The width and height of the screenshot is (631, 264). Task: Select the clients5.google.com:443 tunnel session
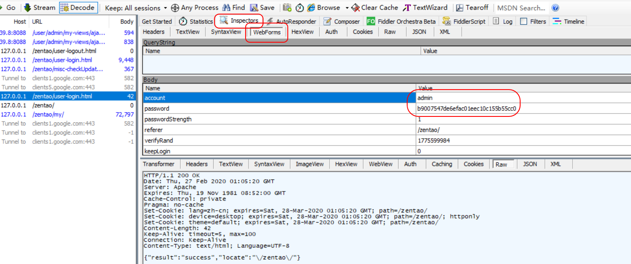pos(67,87)
